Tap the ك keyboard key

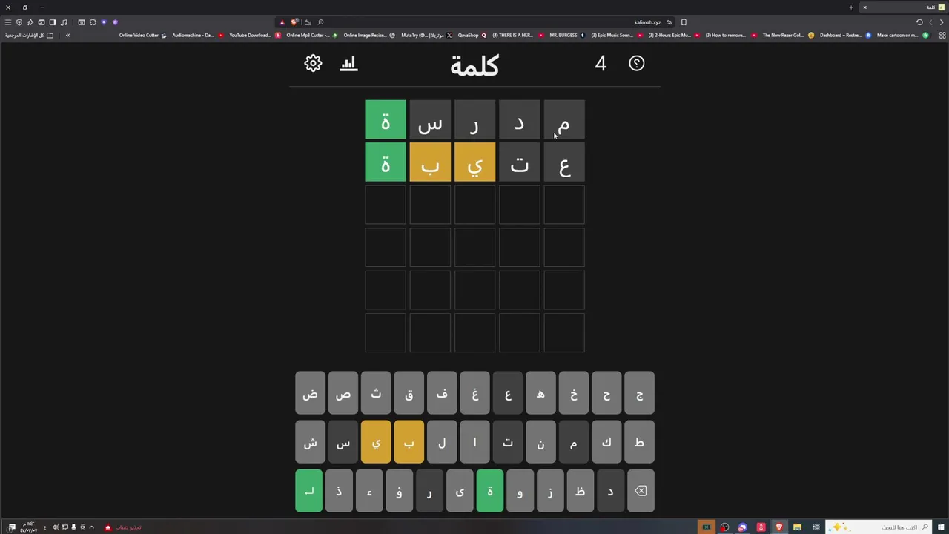(606, 443)
